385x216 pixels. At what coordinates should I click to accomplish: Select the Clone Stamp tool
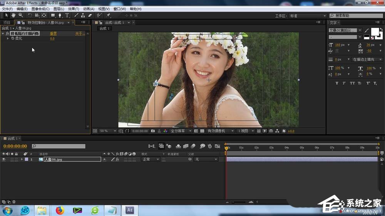pos(83,15)
